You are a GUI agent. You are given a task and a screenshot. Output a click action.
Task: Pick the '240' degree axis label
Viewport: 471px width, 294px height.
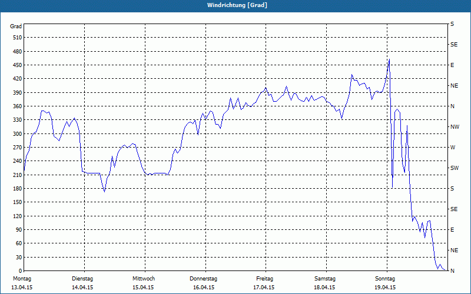coord(18,161)
